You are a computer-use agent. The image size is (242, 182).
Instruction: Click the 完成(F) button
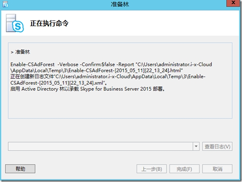click(184, 169)
